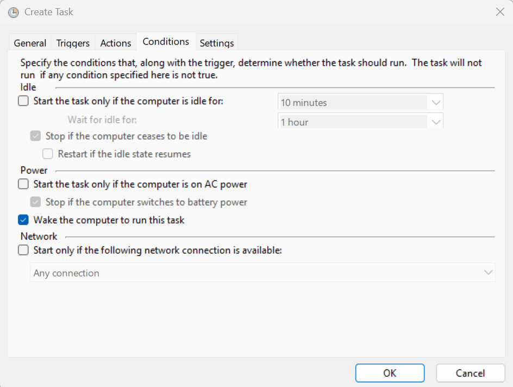Viewport: 513px width, 387px height.
Task: Close the Create Task window
Action: [500, 11]
